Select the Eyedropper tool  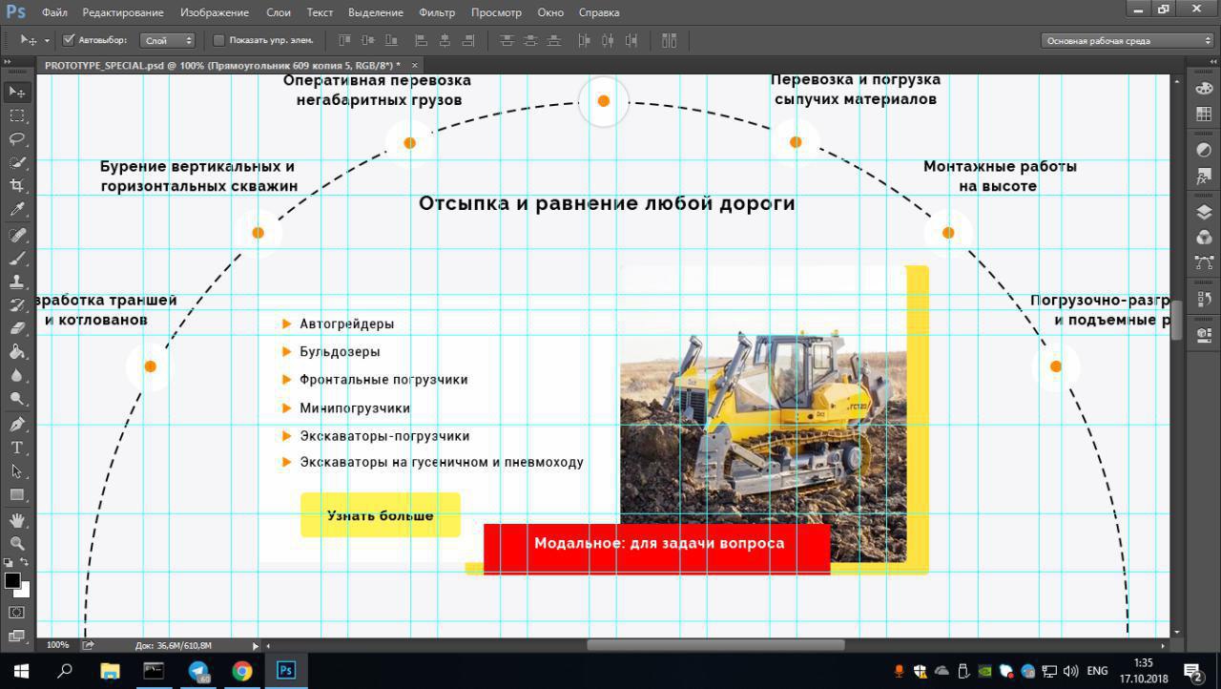point(17,210)
